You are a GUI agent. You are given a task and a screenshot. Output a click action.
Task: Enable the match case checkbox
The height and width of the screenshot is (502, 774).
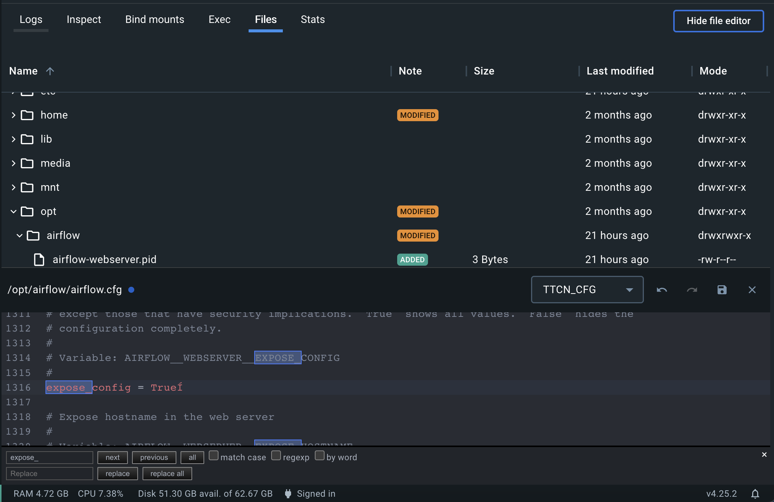click(x=214, y=456)
